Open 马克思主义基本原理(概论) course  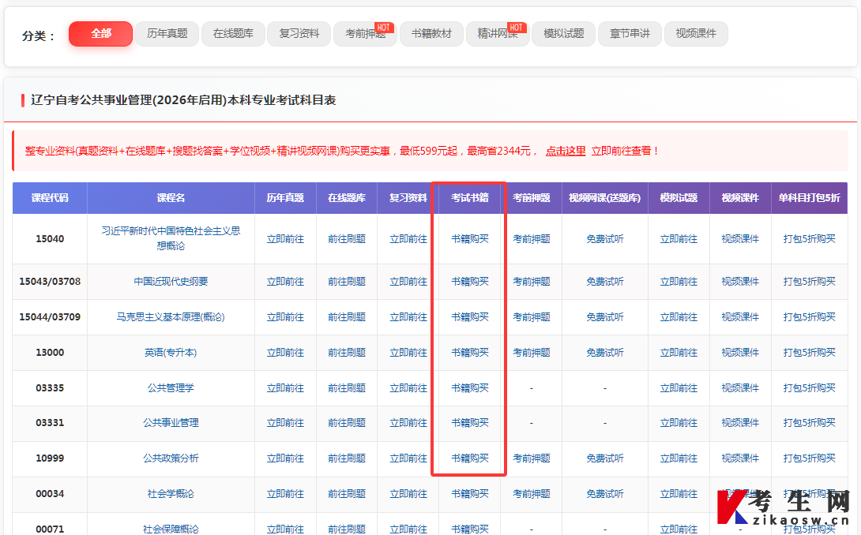(171, 317)
